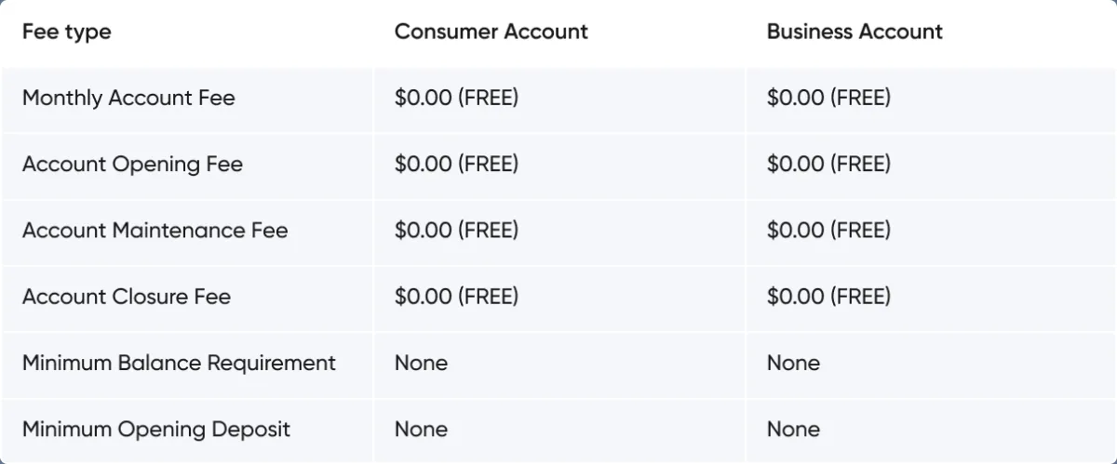Click the "Minimum Balance Requirement" row label

pos(179,363)
